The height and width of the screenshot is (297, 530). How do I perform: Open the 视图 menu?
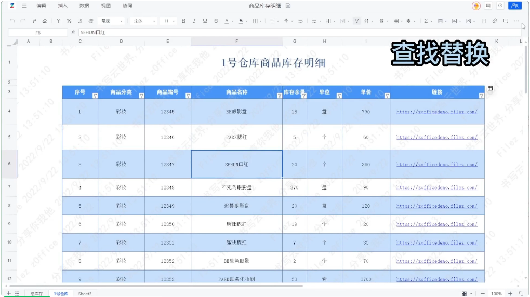[106, 6]
